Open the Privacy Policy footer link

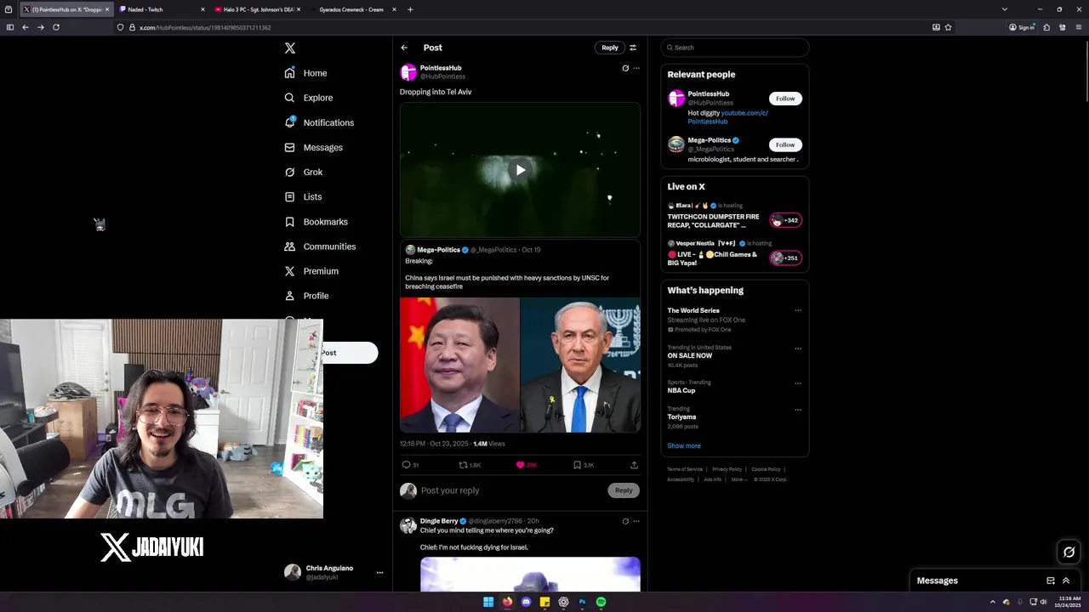(727, 469)
